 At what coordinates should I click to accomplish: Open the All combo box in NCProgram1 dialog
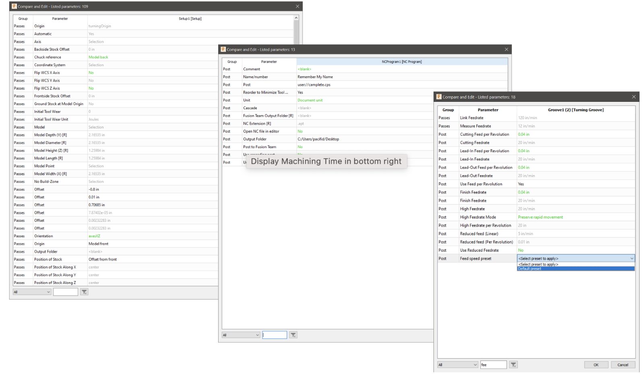(x=240, y=335)
